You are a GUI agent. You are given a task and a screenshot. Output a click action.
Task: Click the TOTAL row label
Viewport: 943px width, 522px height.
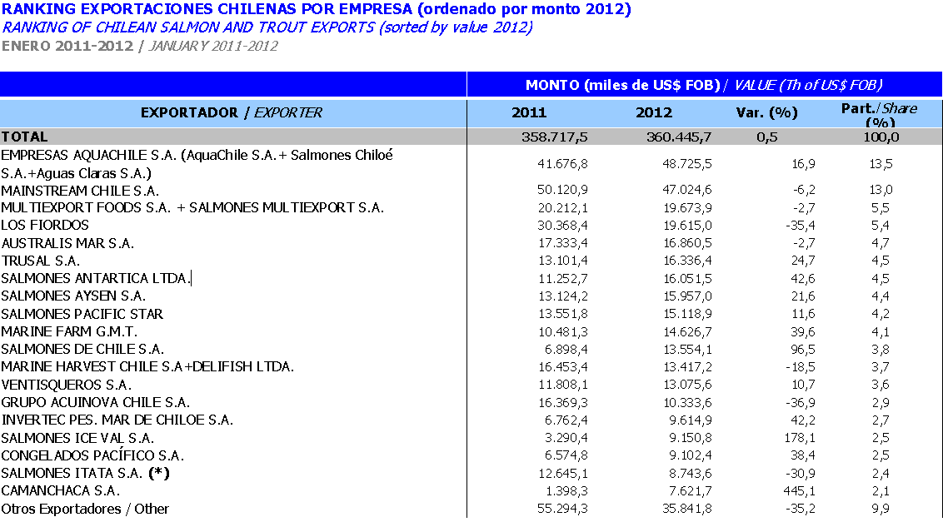[24, 137]
